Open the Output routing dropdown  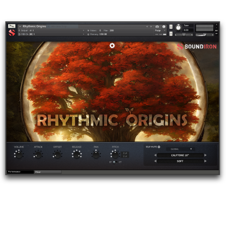[x=51, y=30]
